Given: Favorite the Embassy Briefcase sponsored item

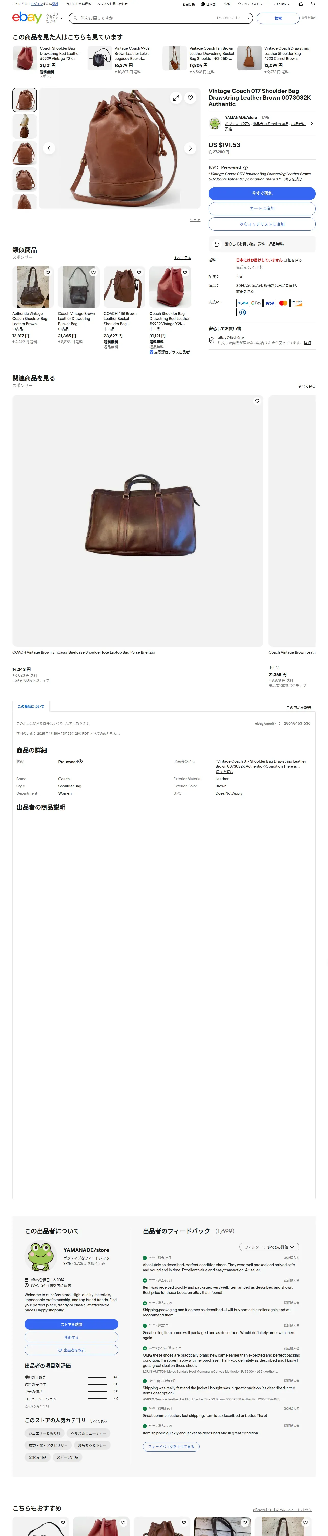Looking at the screenshot, I should pyautogui.click(x=257, y=401).
